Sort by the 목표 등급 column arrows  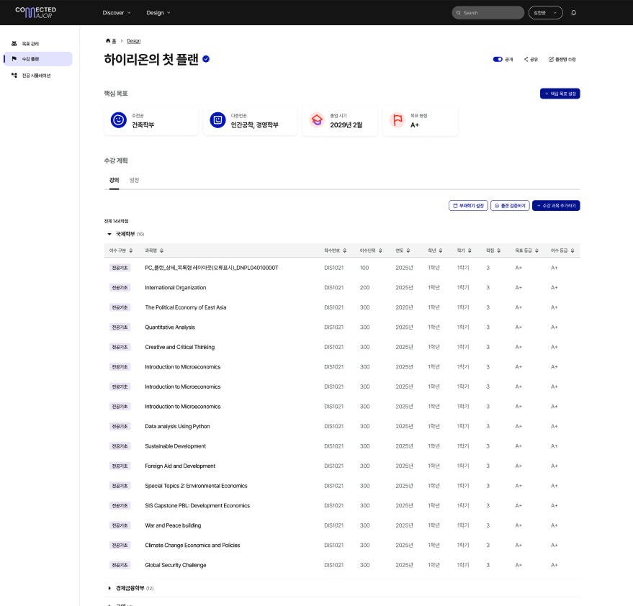click(537, 250)
